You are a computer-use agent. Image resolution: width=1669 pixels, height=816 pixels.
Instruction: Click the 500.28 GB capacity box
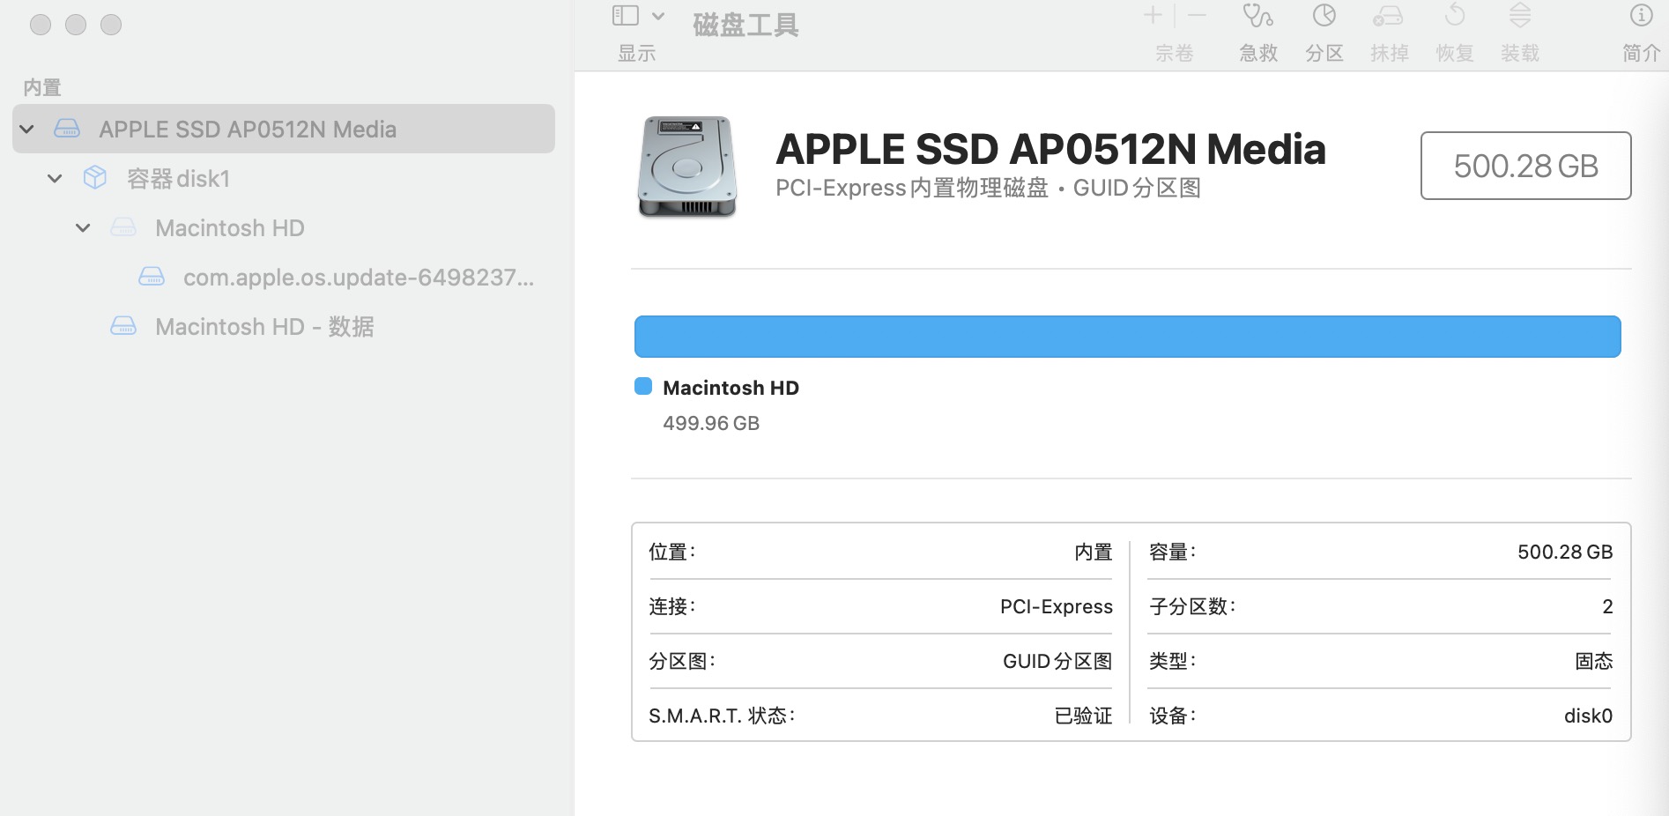point(1525,166)
